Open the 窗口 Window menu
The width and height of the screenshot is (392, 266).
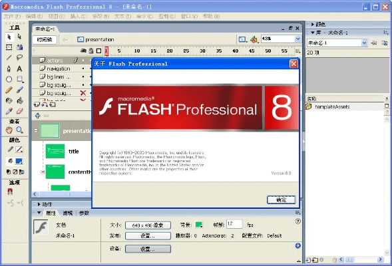coord(189,16)
